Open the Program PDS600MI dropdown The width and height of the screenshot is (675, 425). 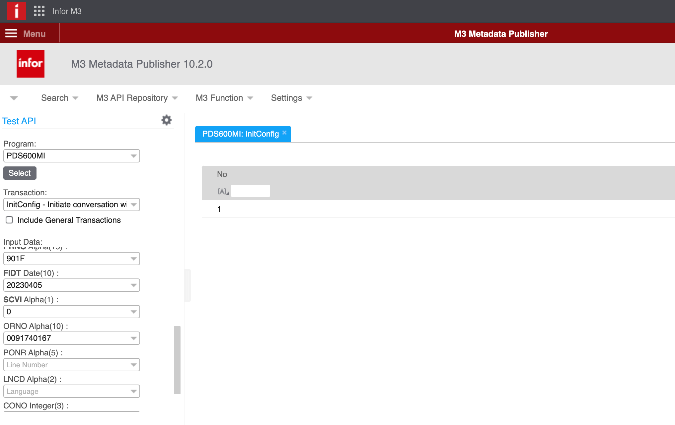(134, 156)
